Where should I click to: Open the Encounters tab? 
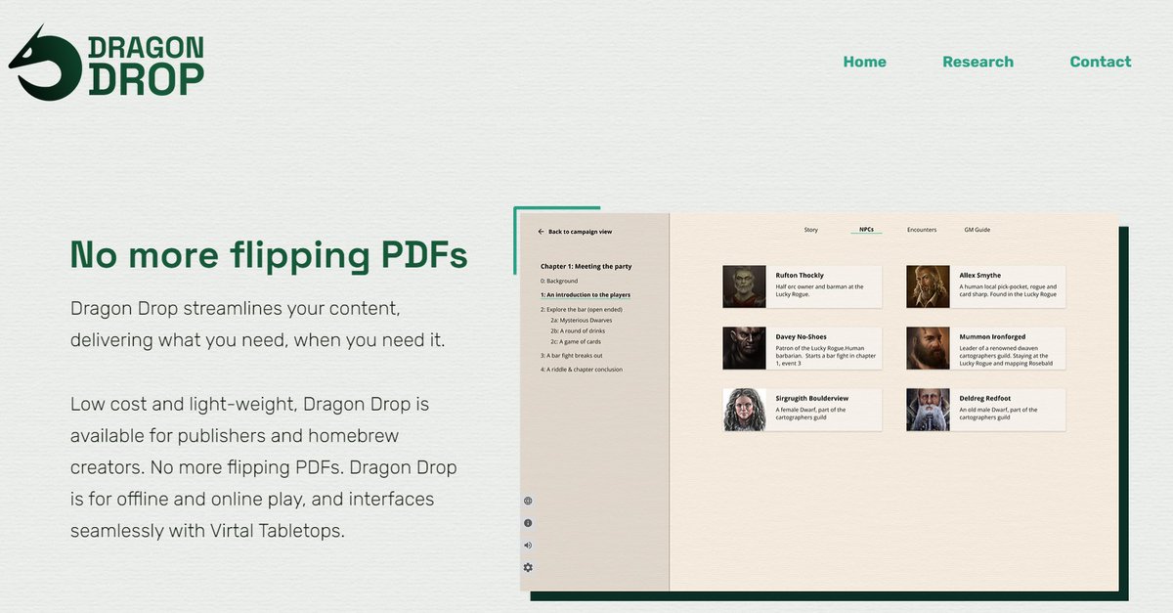(x=922, y=230)
